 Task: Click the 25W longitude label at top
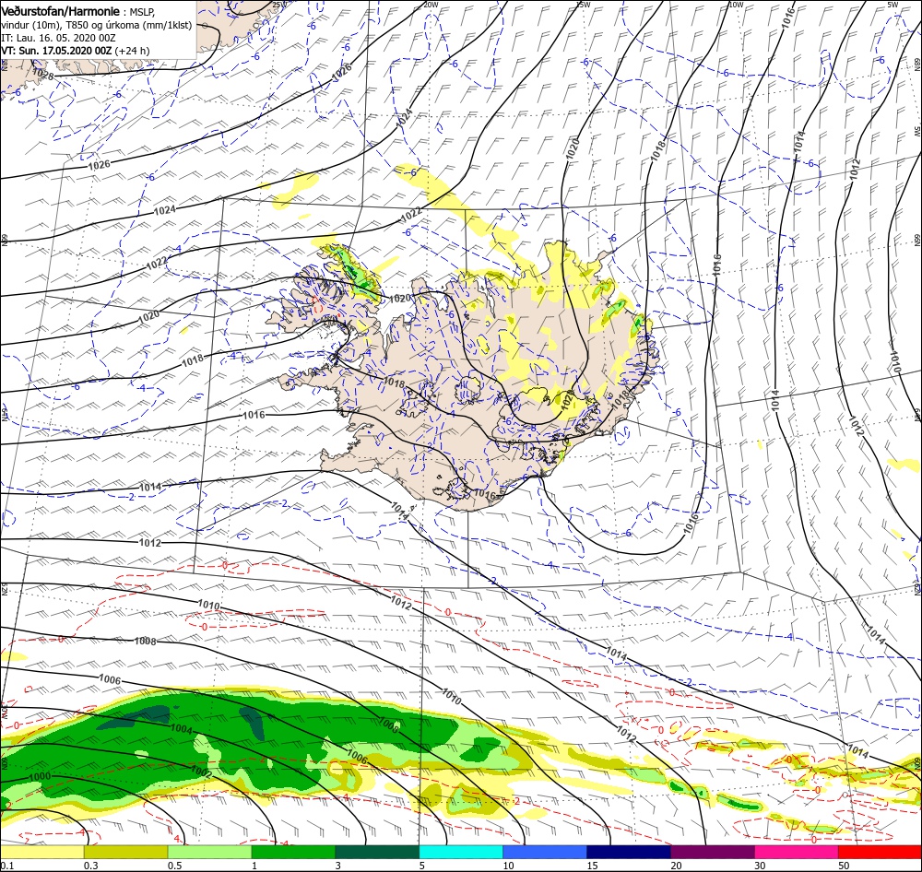(x=278, y=5)
